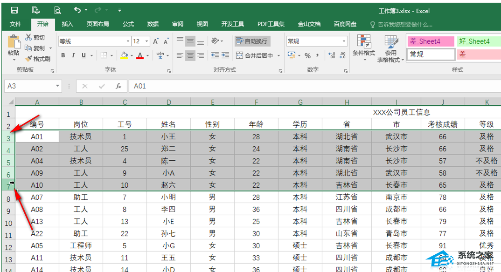Click the increase indent icon
The height and width of the screenshot is (272, 501).
(x=225, y=55)
